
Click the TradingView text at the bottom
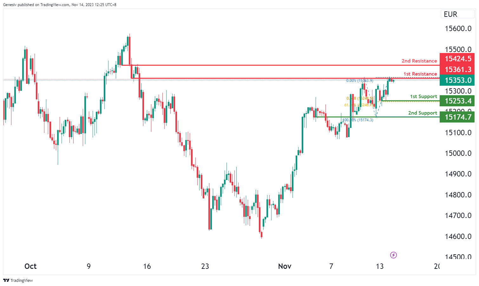[x=22, y=280]
